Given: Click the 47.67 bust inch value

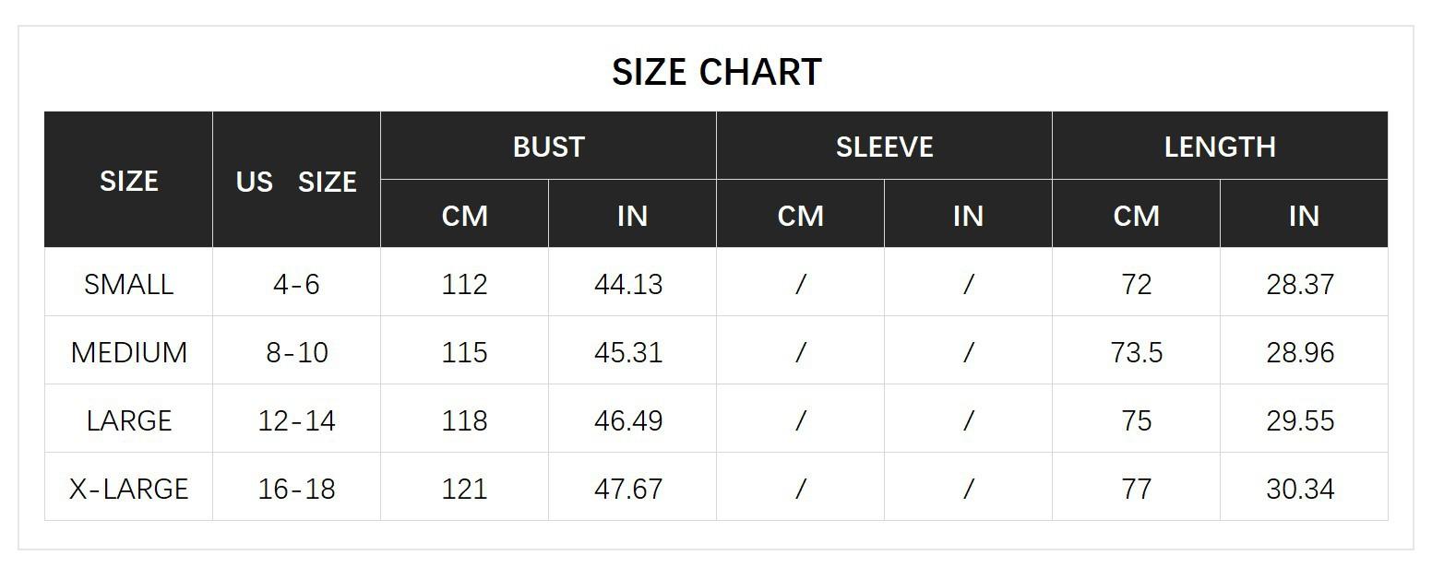Looking at the screenshot, I should click(x=628, y=489).
